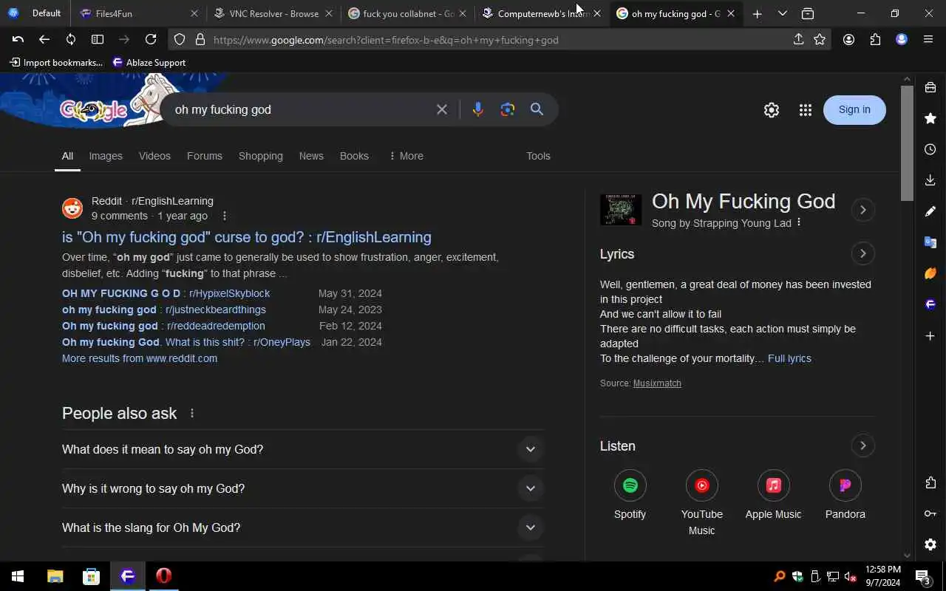Clear the Google search box
This screenshot has height=591, width=946.
pos(442,109)
